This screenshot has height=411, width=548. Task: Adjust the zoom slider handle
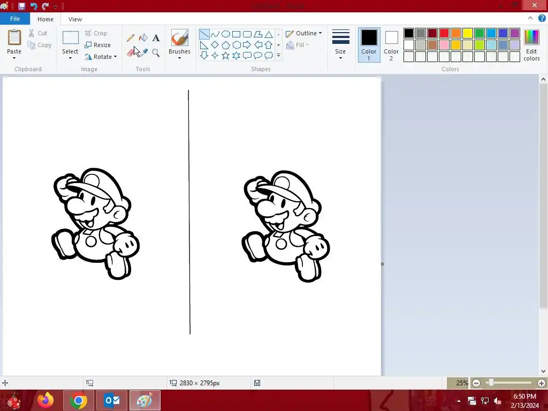491,383
